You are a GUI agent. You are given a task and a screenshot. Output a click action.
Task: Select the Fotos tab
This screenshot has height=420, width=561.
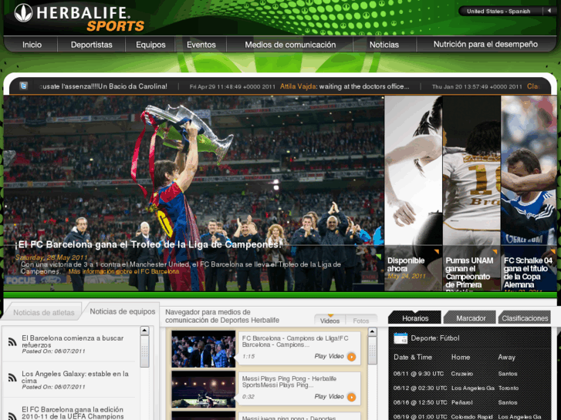(x=360, y=321)
